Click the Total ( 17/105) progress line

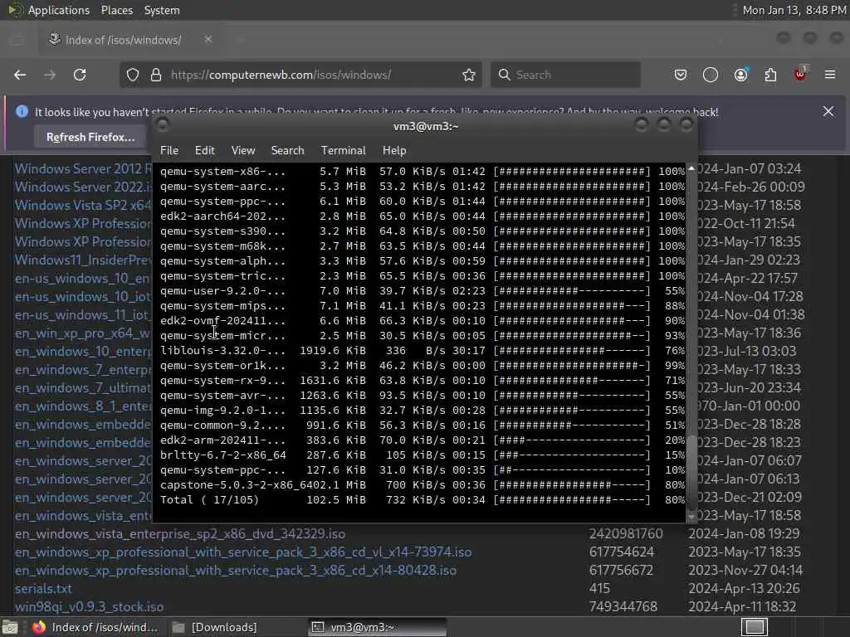pos(423,500)
